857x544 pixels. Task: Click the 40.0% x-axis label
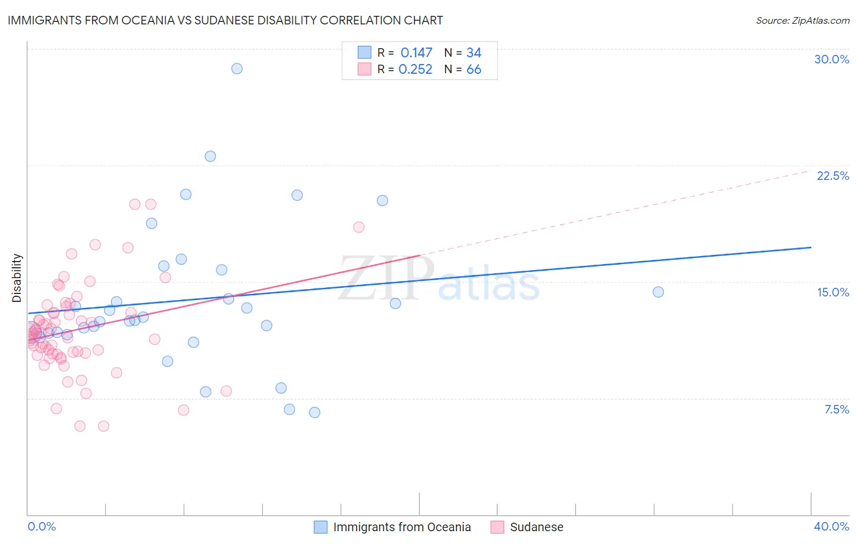tap(831, 526)
